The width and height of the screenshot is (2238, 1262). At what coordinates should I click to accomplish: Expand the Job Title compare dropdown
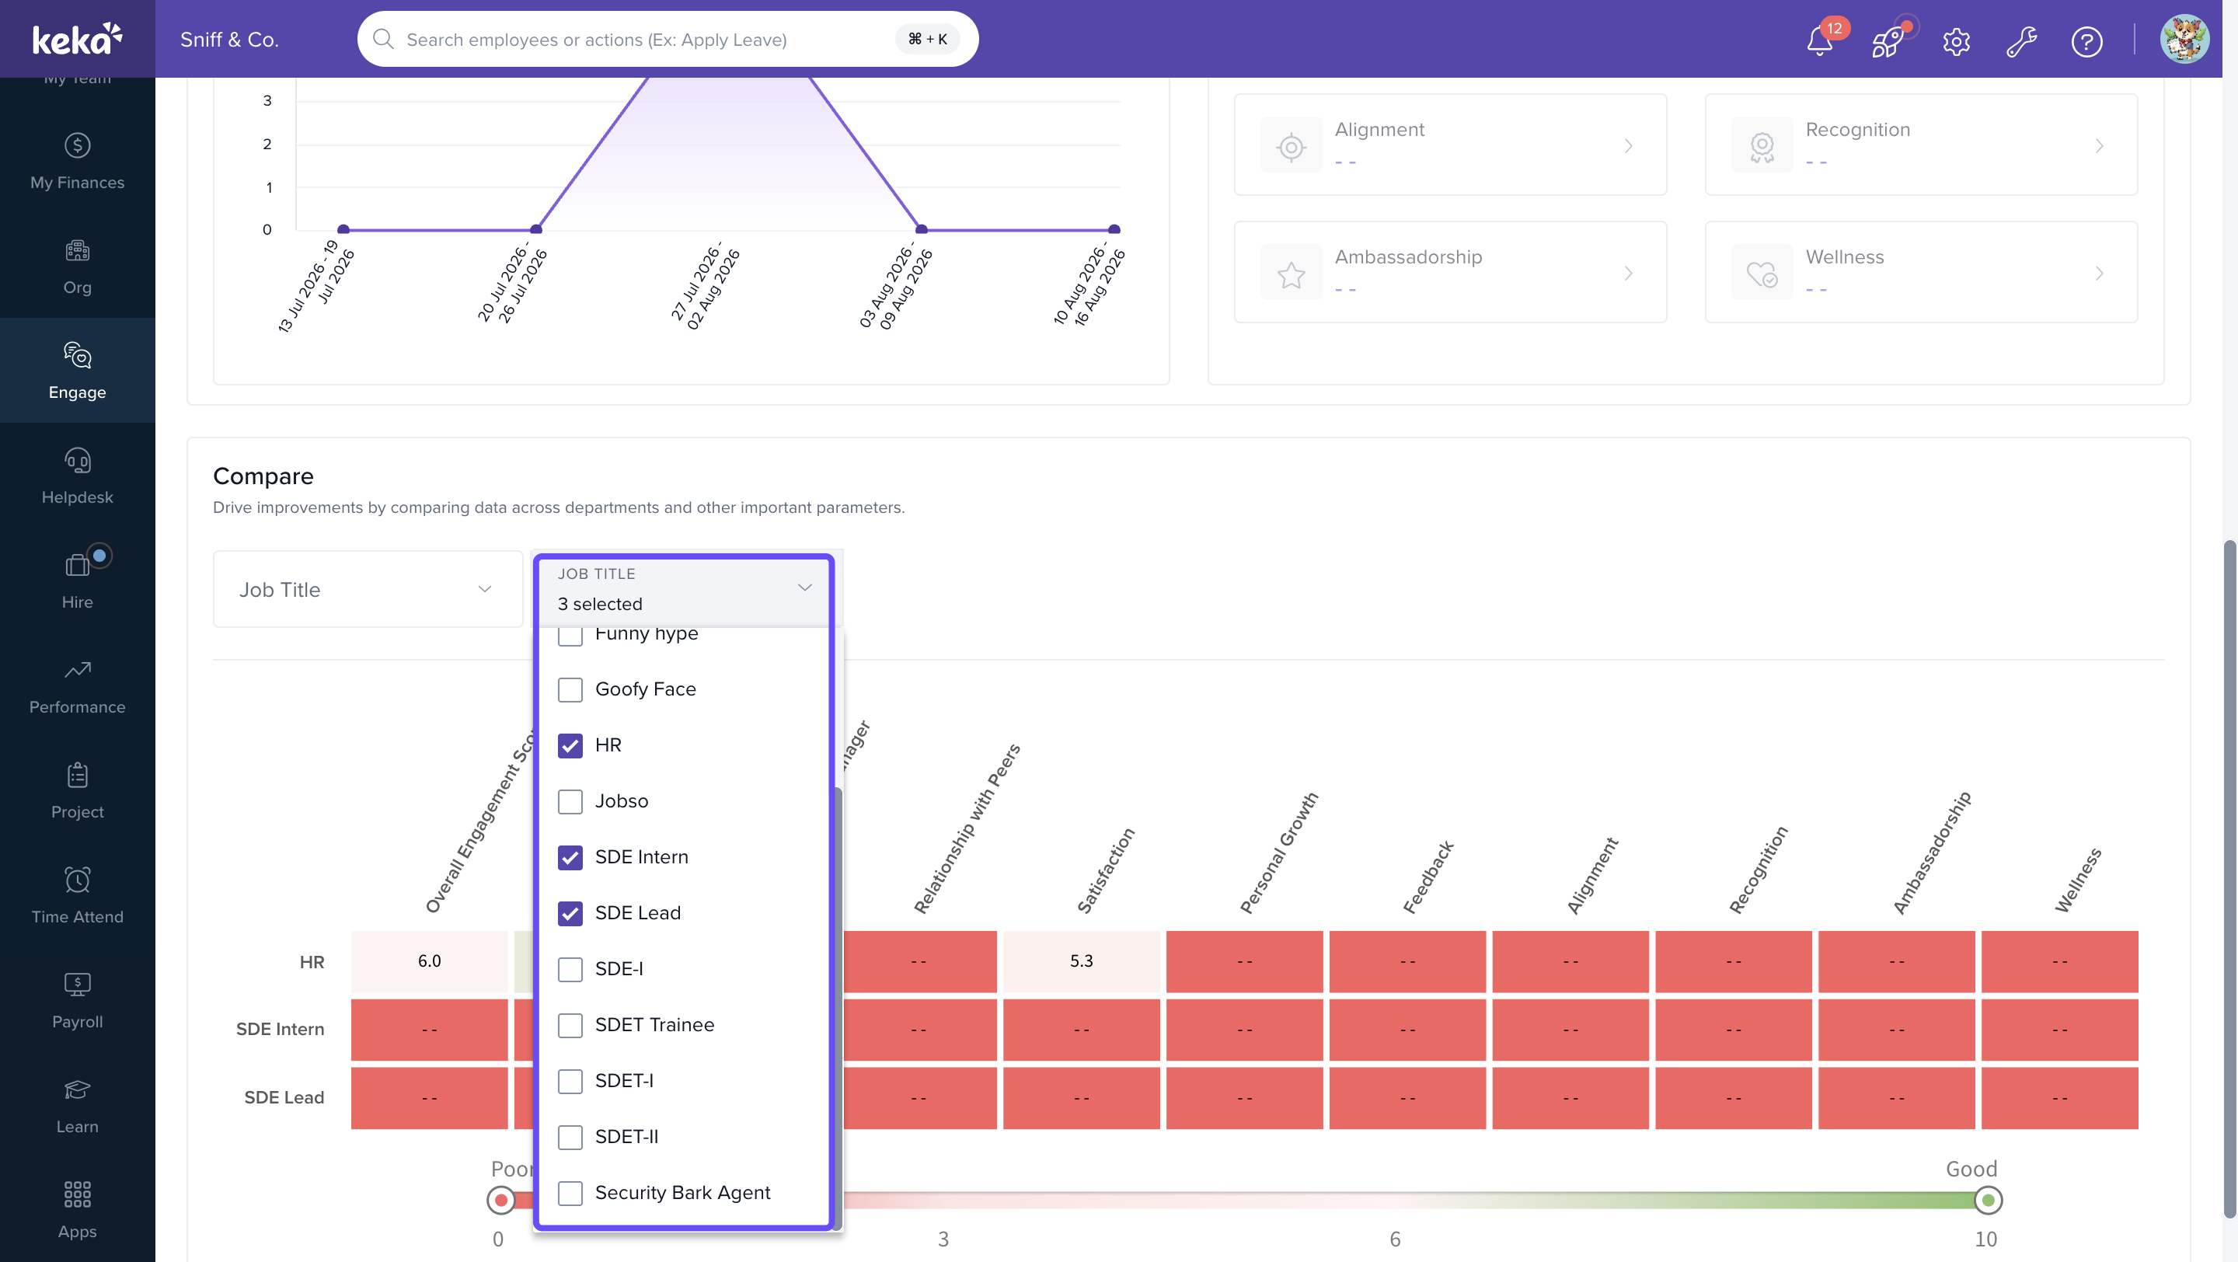pyautogui.click(x=368, y=589)
